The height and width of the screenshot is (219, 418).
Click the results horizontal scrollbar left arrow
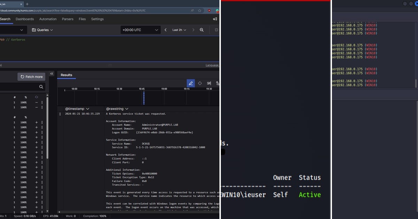59,212
